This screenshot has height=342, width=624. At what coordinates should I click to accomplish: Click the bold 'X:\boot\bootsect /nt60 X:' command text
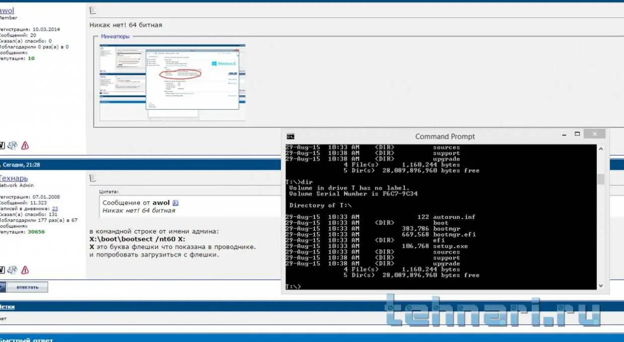pos(137,239)
